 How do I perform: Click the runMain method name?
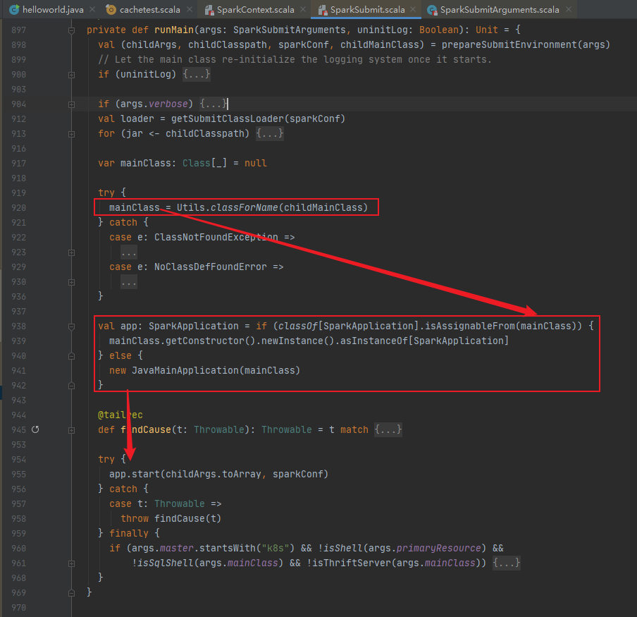174,30
